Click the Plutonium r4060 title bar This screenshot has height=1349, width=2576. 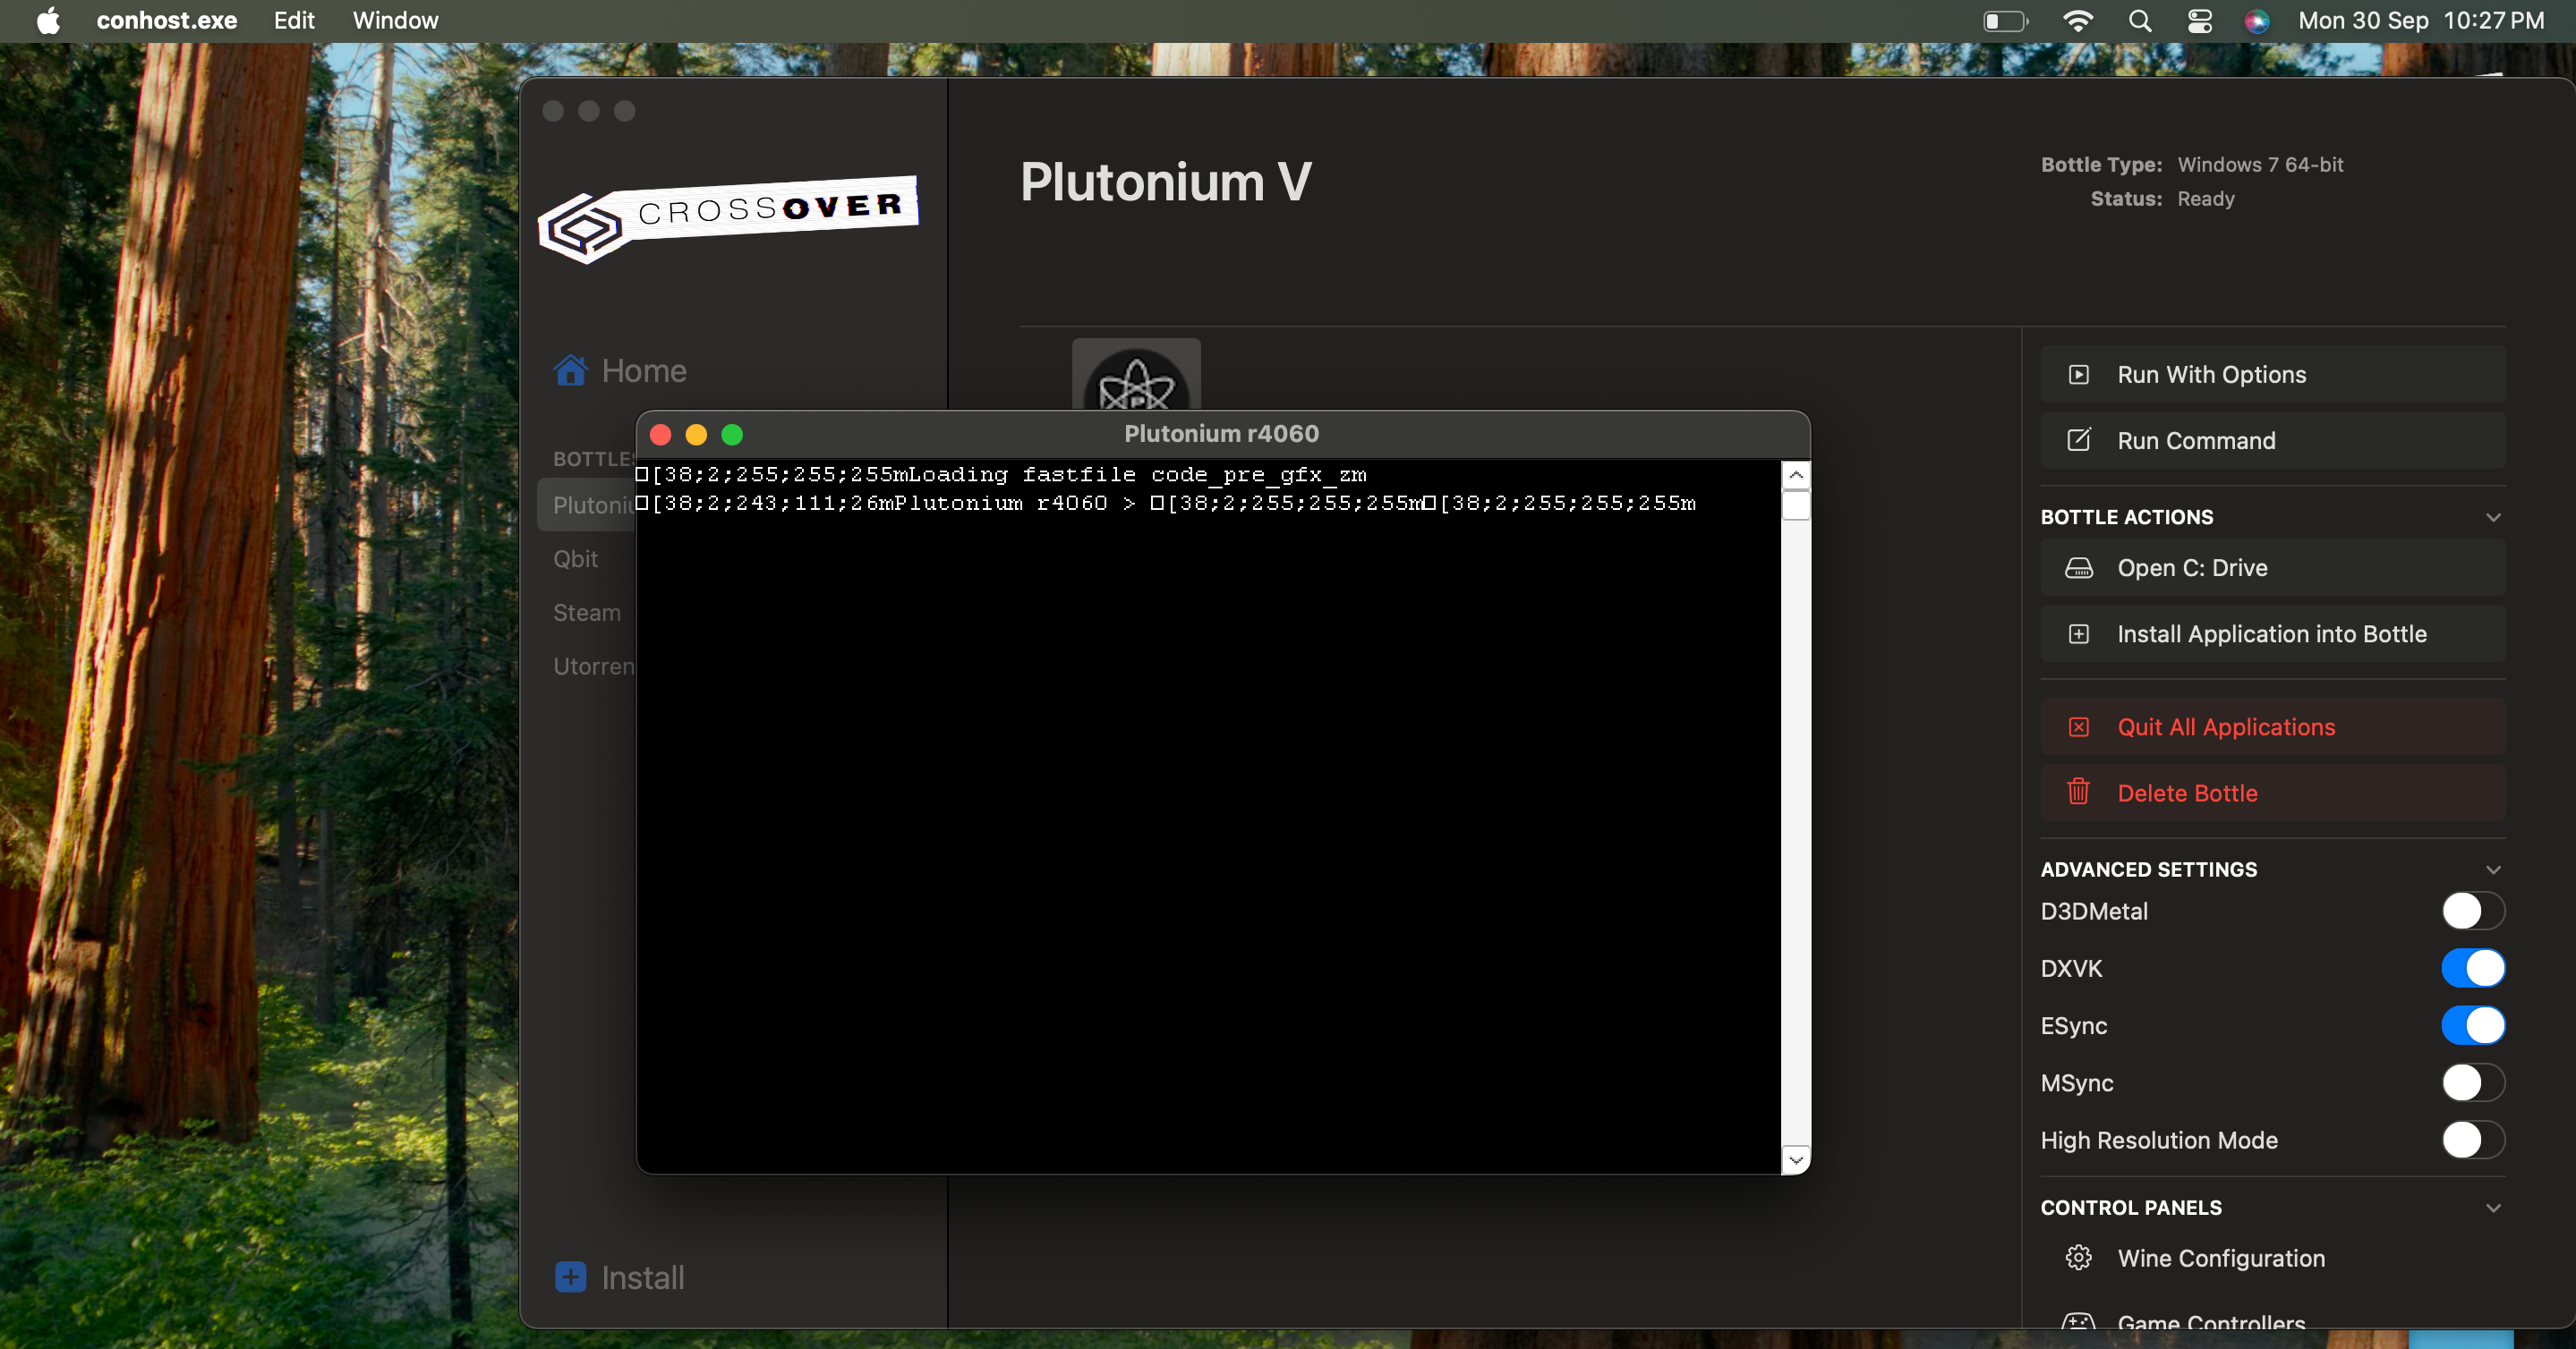point(1222,434)
